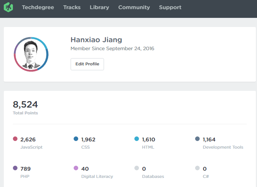Visit the Community page
The height and width of the screenshot is (187, 257).
(x=134, y=7)
